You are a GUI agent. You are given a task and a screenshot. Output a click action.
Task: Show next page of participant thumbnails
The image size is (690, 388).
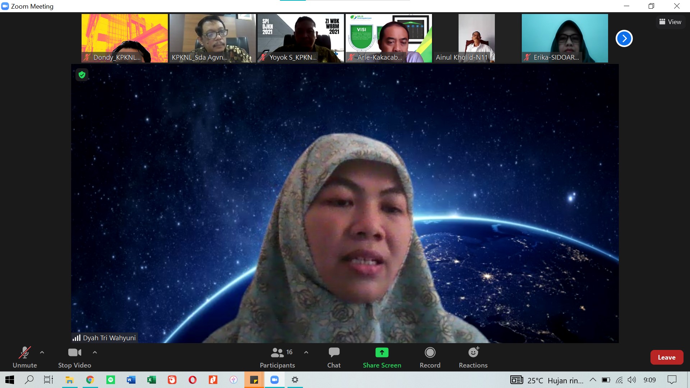pyautogui.click(x=624, y=38)
